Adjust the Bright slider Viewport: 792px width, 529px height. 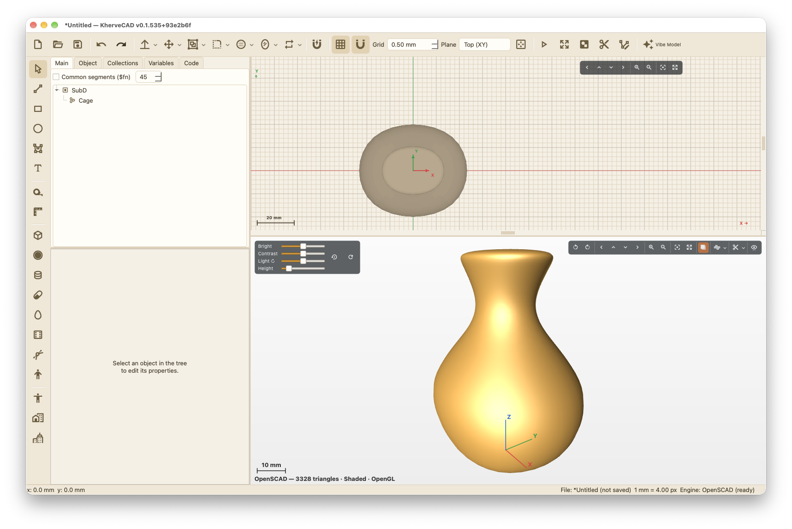click(x=303, y=246)
